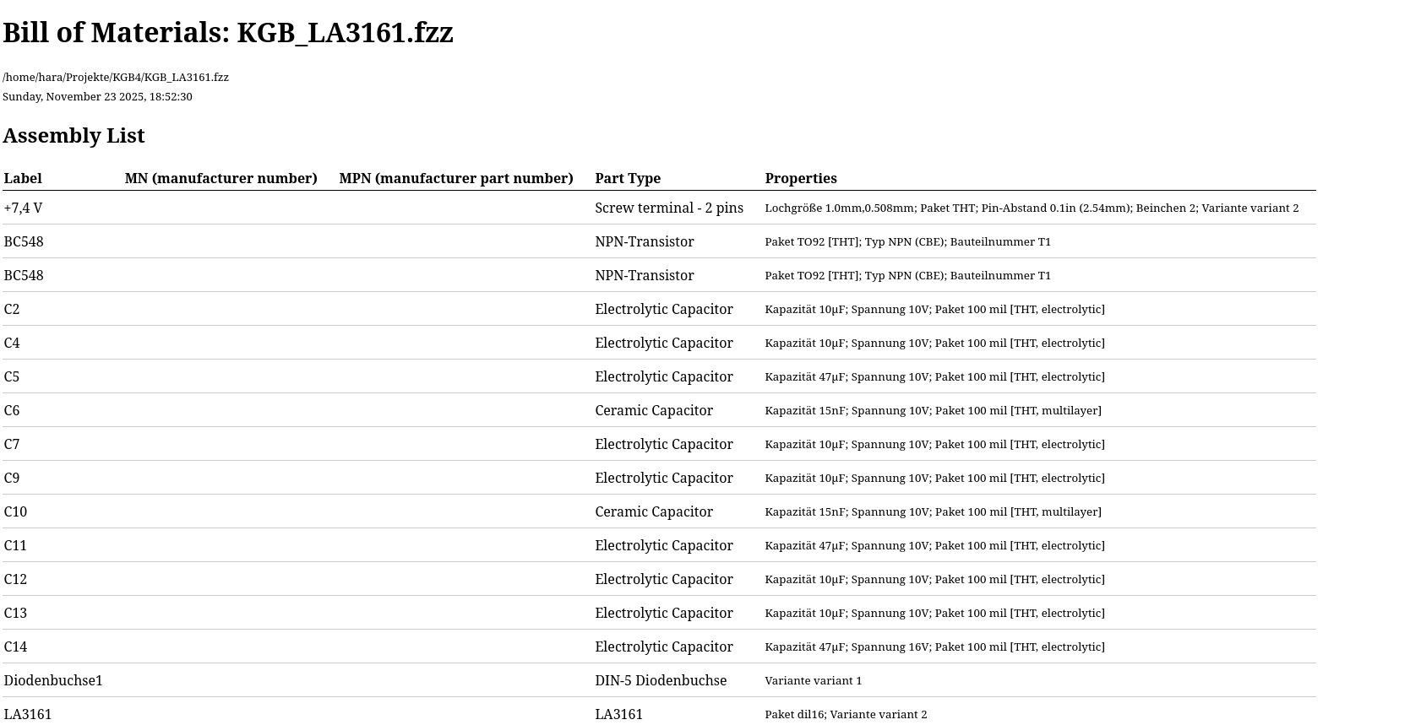Viewport: 1410px width, 725px height.
Task: Click the Bill of Materials page title
Action: pos(228,33)
